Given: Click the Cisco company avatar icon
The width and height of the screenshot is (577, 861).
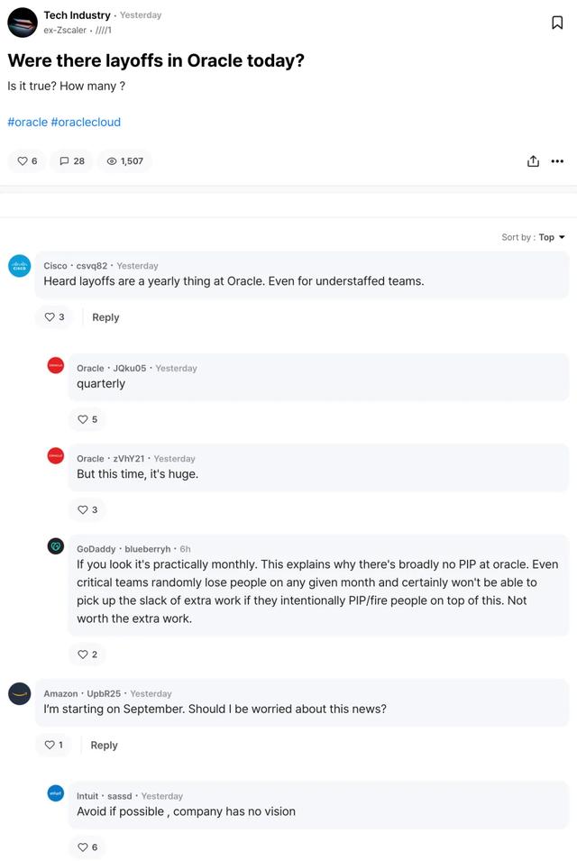Looking at the screenshot, I should coord(19,266).
